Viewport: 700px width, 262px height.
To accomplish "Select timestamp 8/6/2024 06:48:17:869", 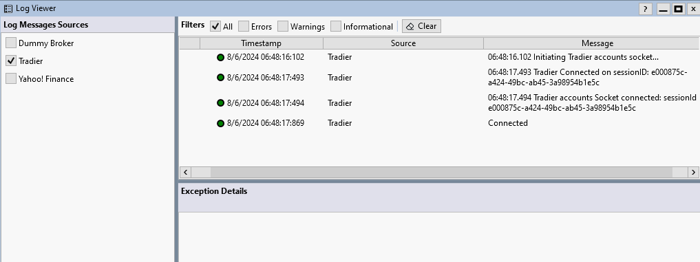I will click(x=266, y=123).
